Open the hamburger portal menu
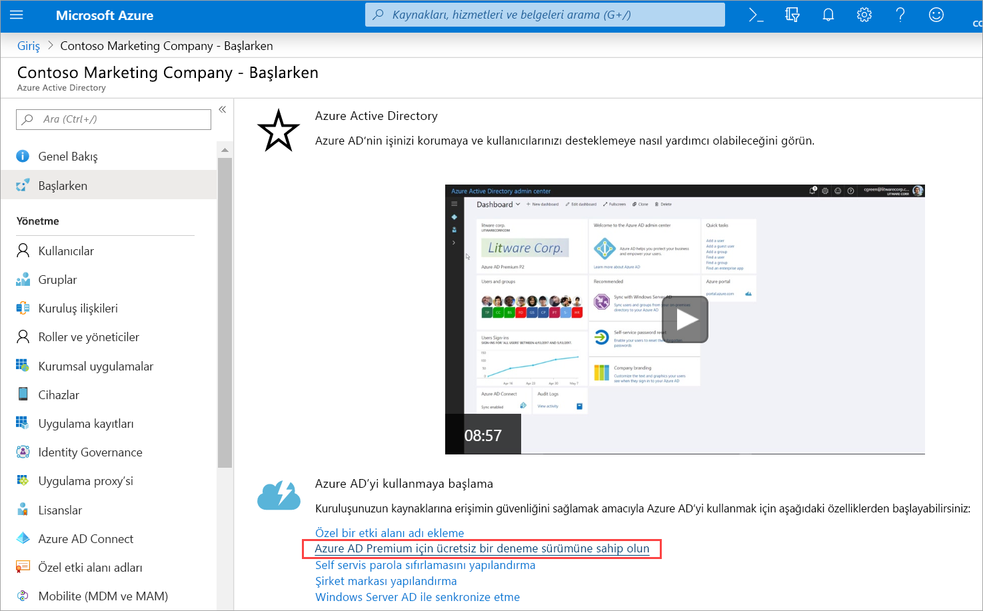This screenshot has width=983, height=611. (17, 15)
